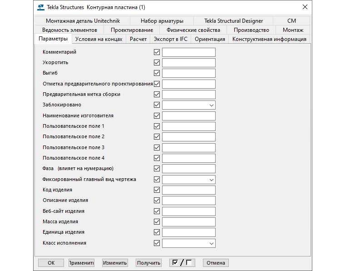
Task: Focus the Пользовательское поле 4 field
Action: pos(189,158)
